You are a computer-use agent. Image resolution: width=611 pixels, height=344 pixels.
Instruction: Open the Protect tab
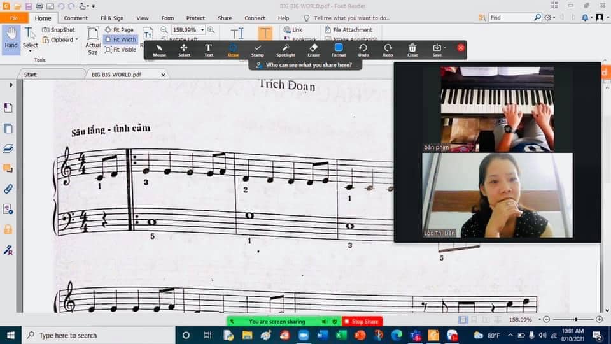(x=195, y=18)
